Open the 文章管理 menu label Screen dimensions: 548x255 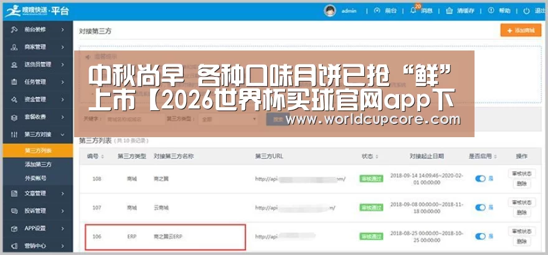click(35, 193)
